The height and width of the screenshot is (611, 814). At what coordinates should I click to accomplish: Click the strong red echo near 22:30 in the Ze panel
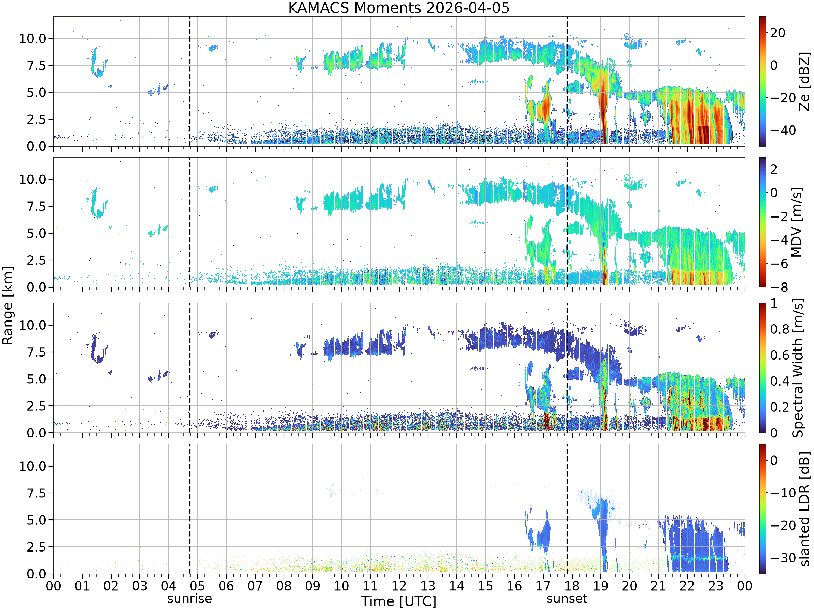702,134
